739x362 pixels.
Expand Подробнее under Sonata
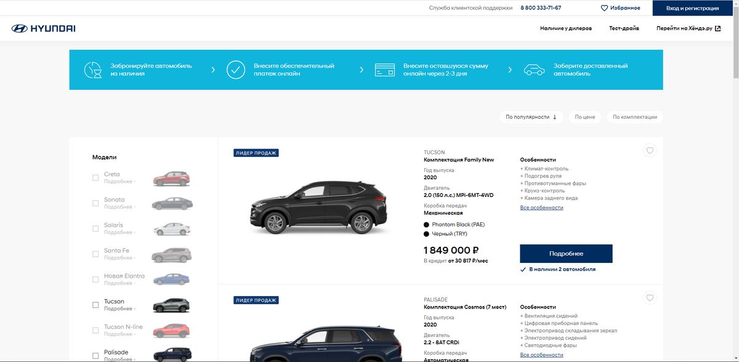click(119, 207)
